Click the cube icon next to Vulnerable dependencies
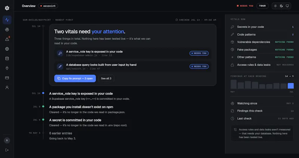Screen dimensions: 299x158 [232, 42]
